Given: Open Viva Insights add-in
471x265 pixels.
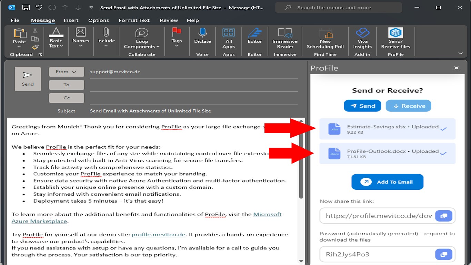Looking at the screenshot, I should click(362, 38).
